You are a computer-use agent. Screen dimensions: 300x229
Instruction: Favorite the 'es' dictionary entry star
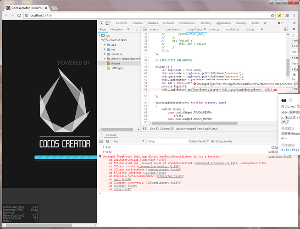tap(290, 100)
